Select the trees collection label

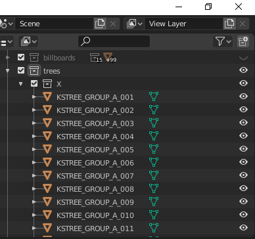click(x=52, y=71)
